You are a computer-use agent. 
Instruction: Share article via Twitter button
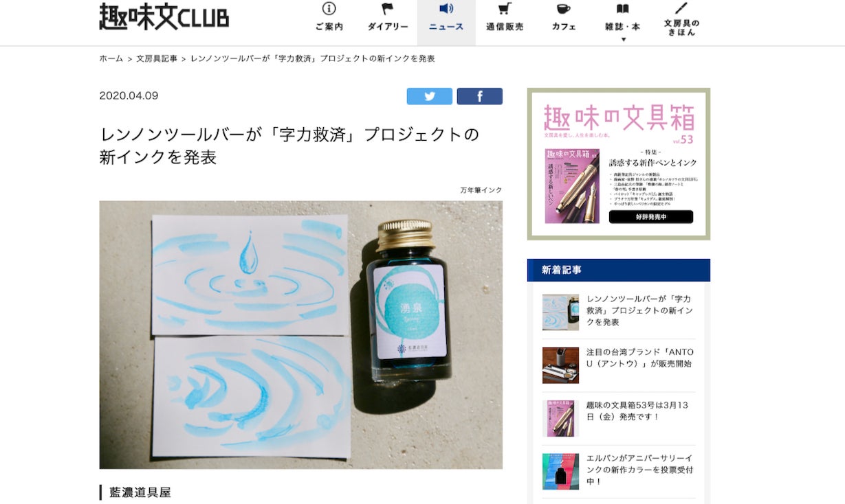[429, 96]
